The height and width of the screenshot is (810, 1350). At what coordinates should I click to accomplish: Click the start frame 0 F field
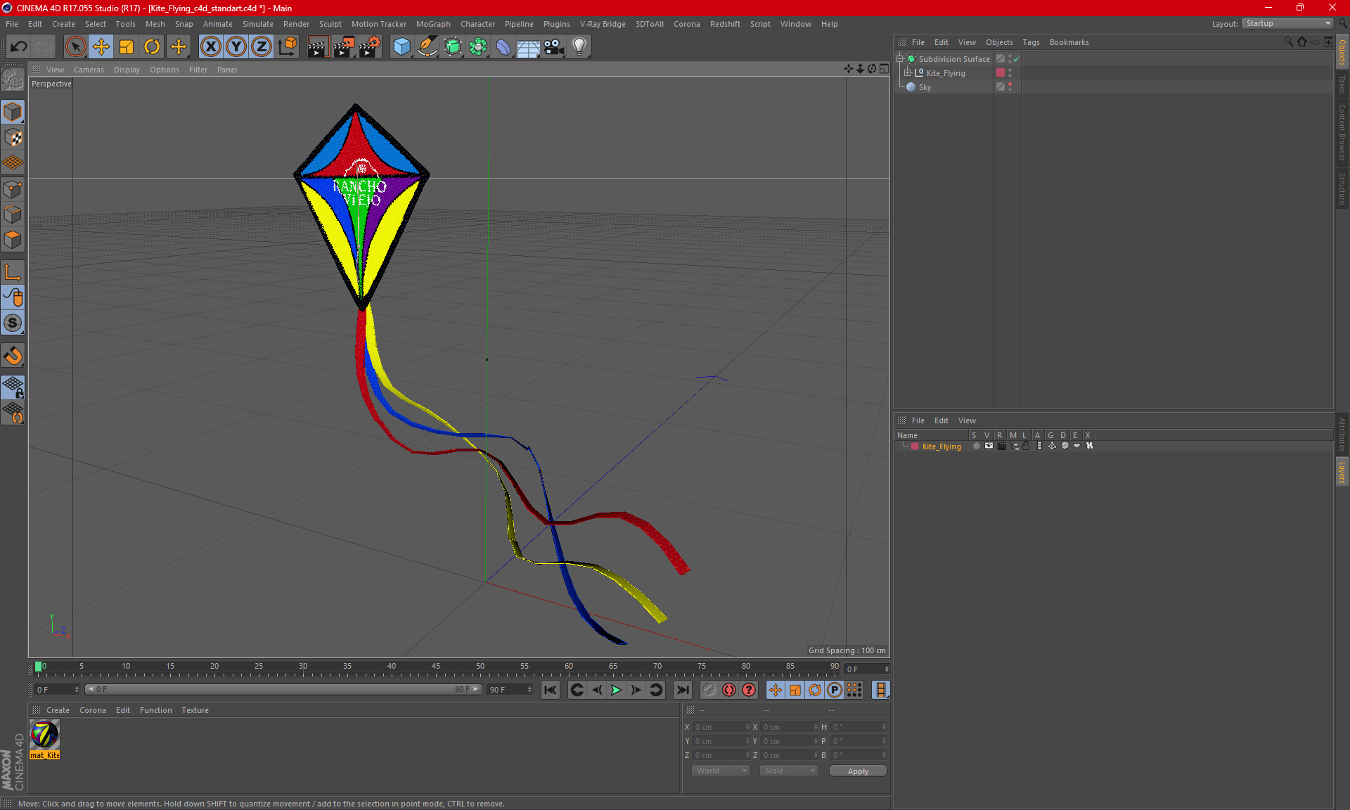click(56, 690)
